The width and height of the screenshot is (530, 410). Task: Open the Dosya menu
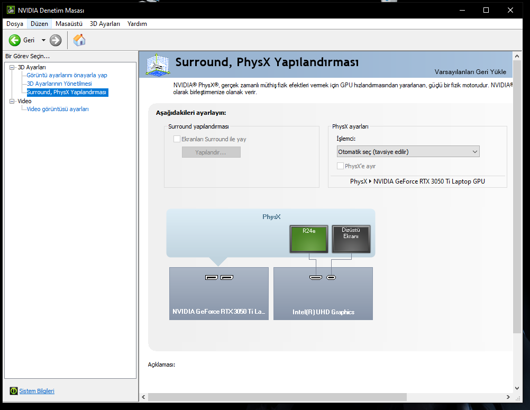[15, 24]
